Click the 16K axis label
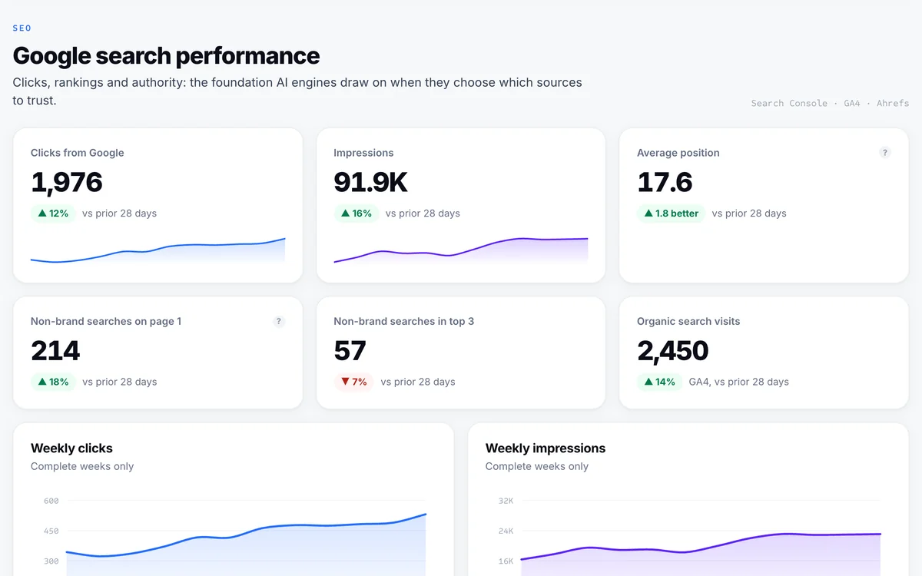The height and width of the screenshot is (576, 922). (506, 561)
